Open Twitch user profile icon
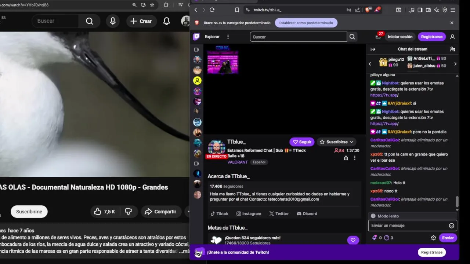This screenshot has height=264, width=470. point(452,37)
